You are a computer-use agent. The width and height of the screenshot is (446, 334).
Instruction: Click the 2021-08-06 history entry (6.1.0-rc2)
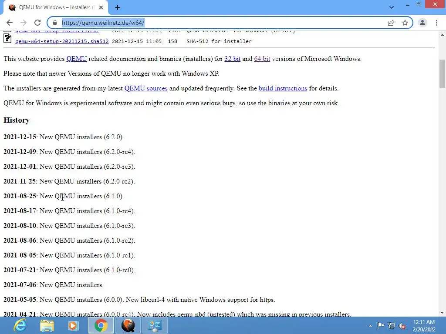point(69,240)
